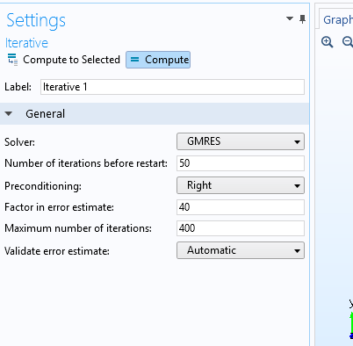Image resolution: width=353 pixels, height=346 pixels.
Task: Click the Solver: label
Action: pyautogui.click(x=19, y=142)
